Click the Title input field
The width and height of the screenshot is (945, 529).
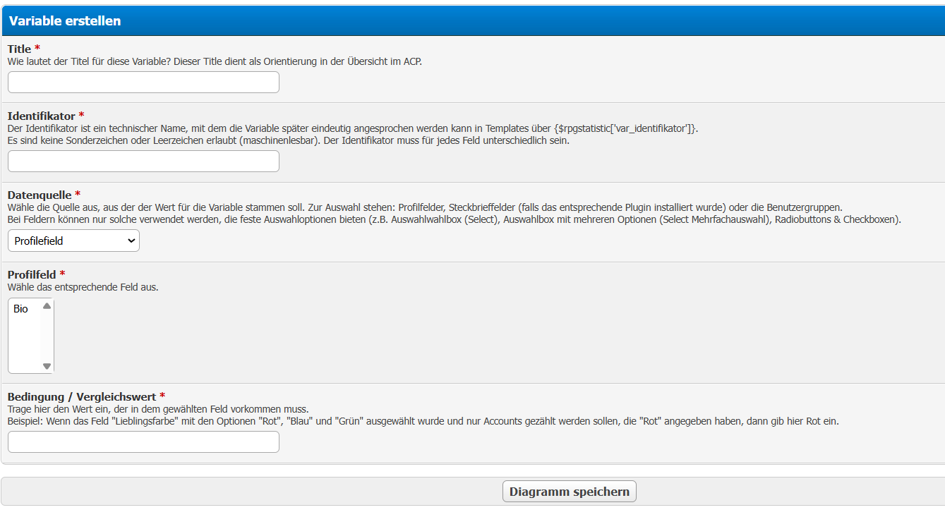coord(143,82)
